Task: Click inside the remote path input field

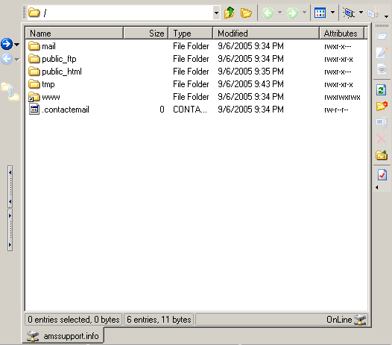Action: [x=127, y=13]
